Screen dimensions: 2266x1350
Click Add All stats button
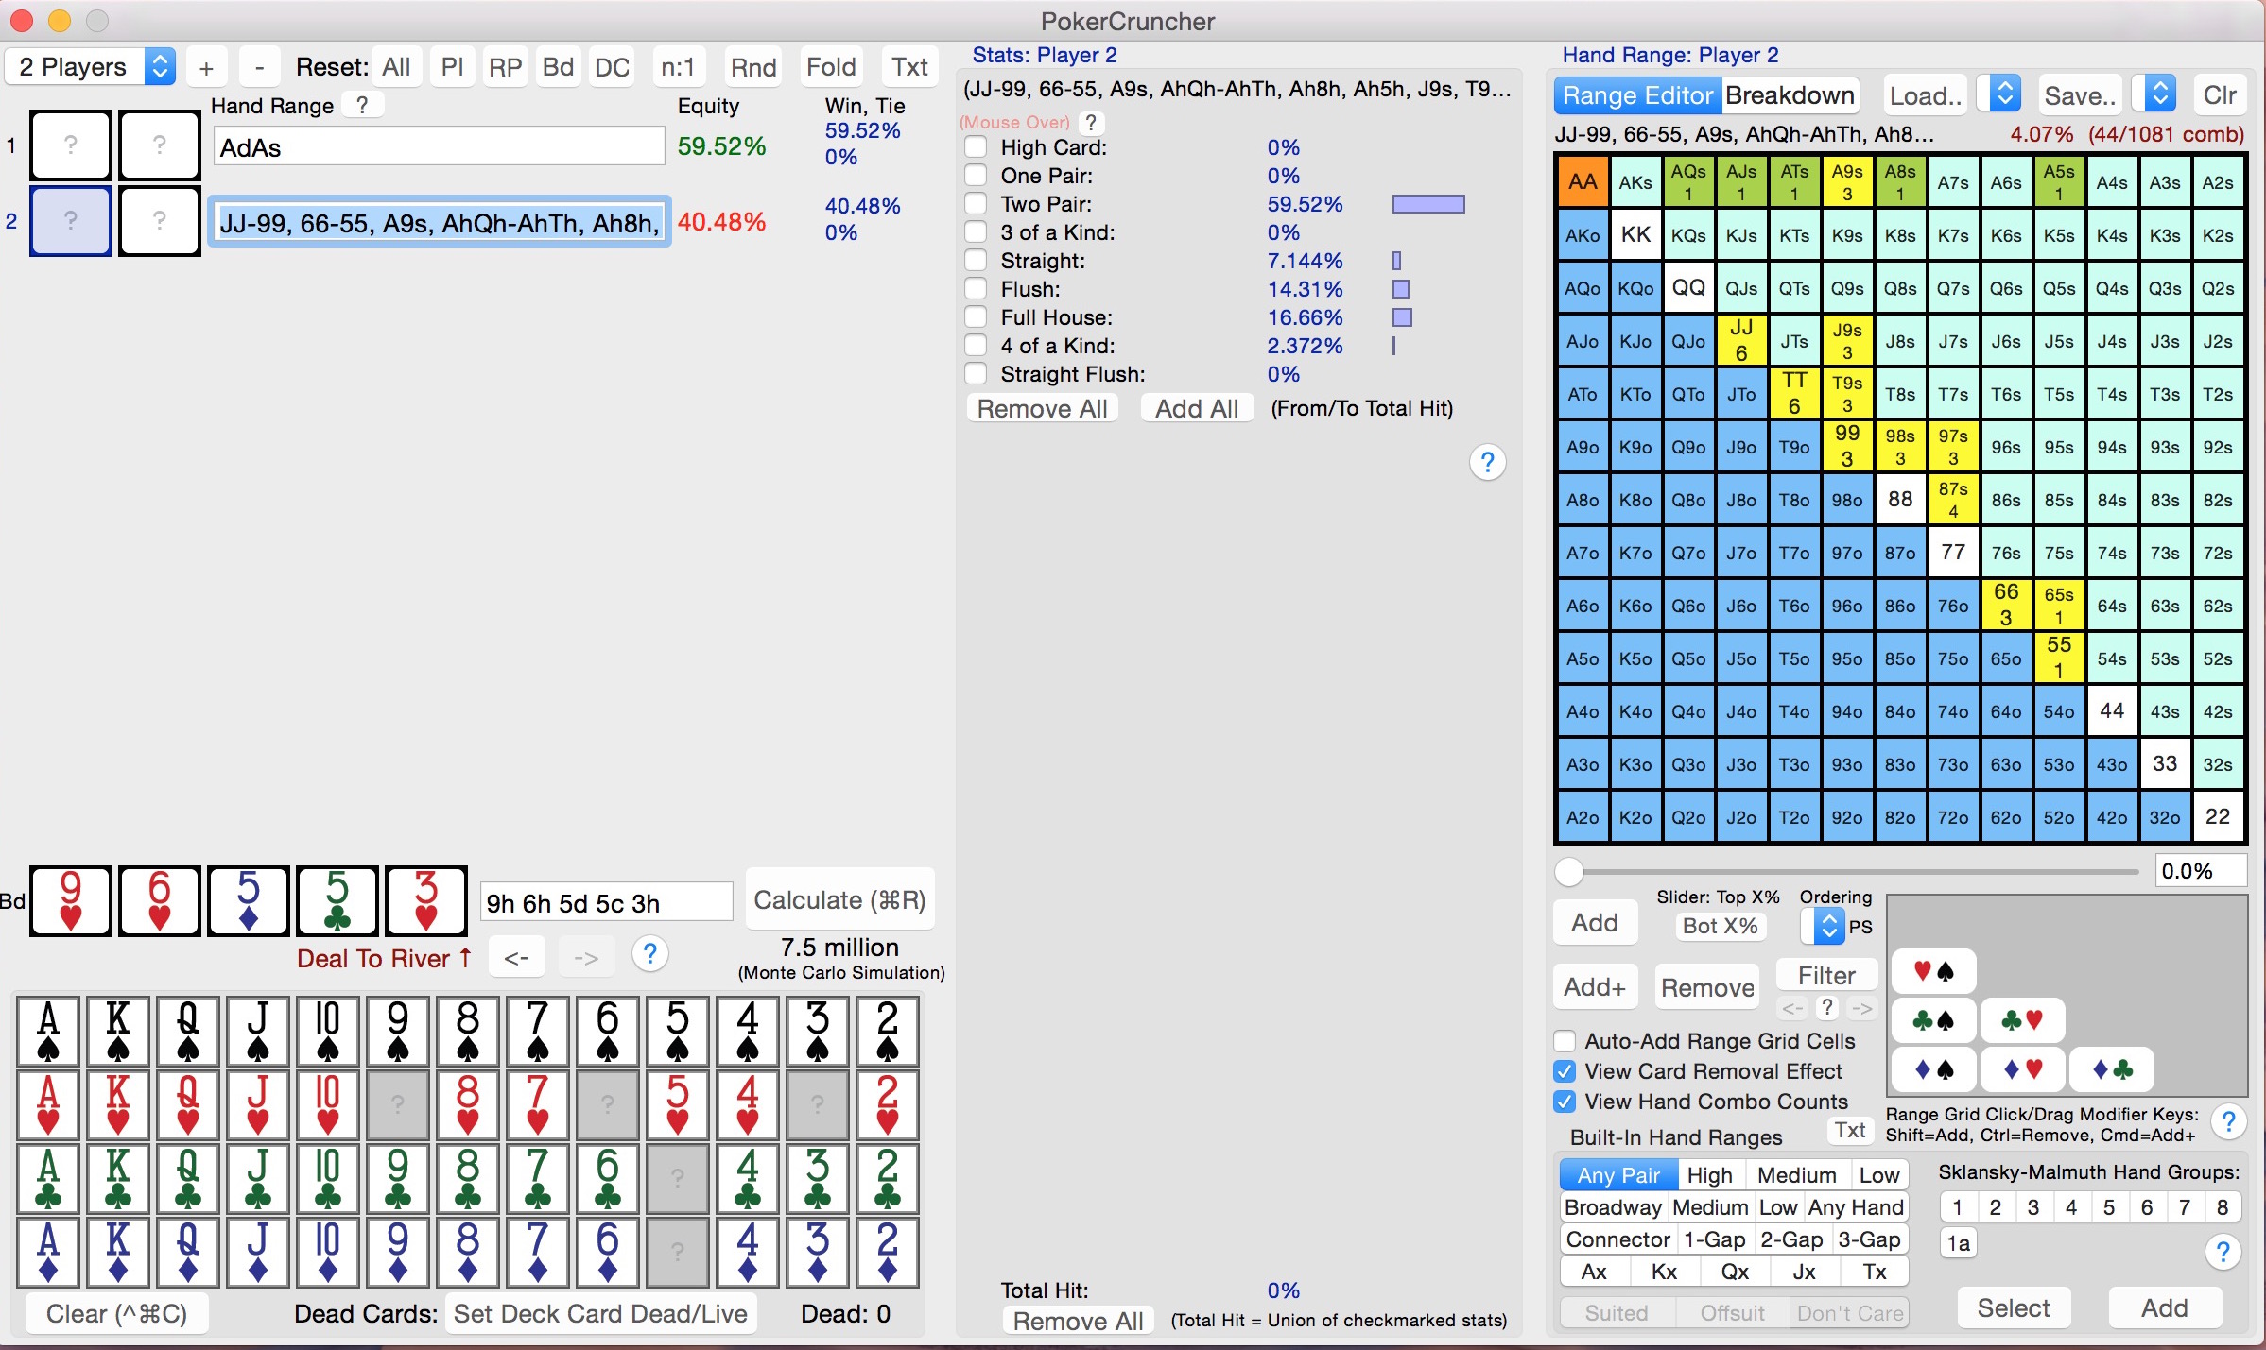pos(1196,408)
